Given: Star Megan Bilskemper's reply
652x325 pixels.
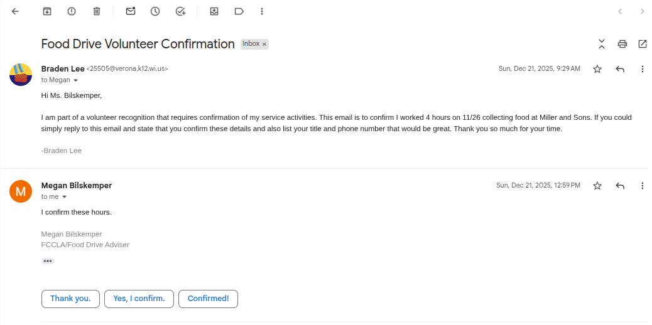Looking at the screenshot, I should tap(597, 186).
